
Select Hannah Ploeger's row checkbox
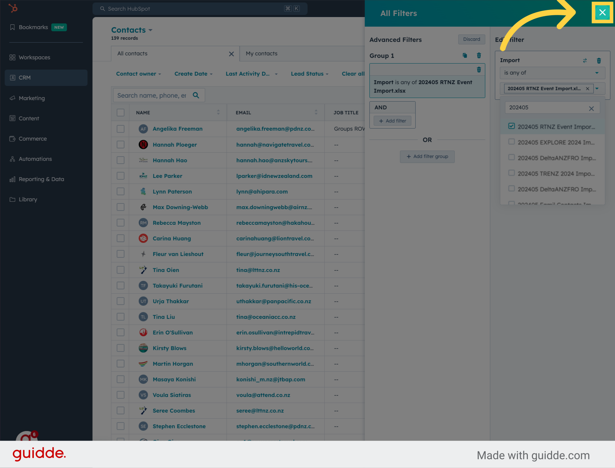pos(121,145)
